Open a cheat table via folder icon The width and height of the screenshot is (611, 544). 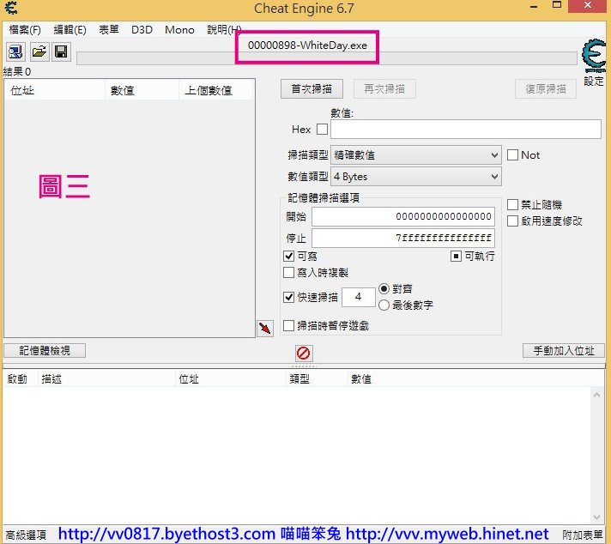pos(39,51)
